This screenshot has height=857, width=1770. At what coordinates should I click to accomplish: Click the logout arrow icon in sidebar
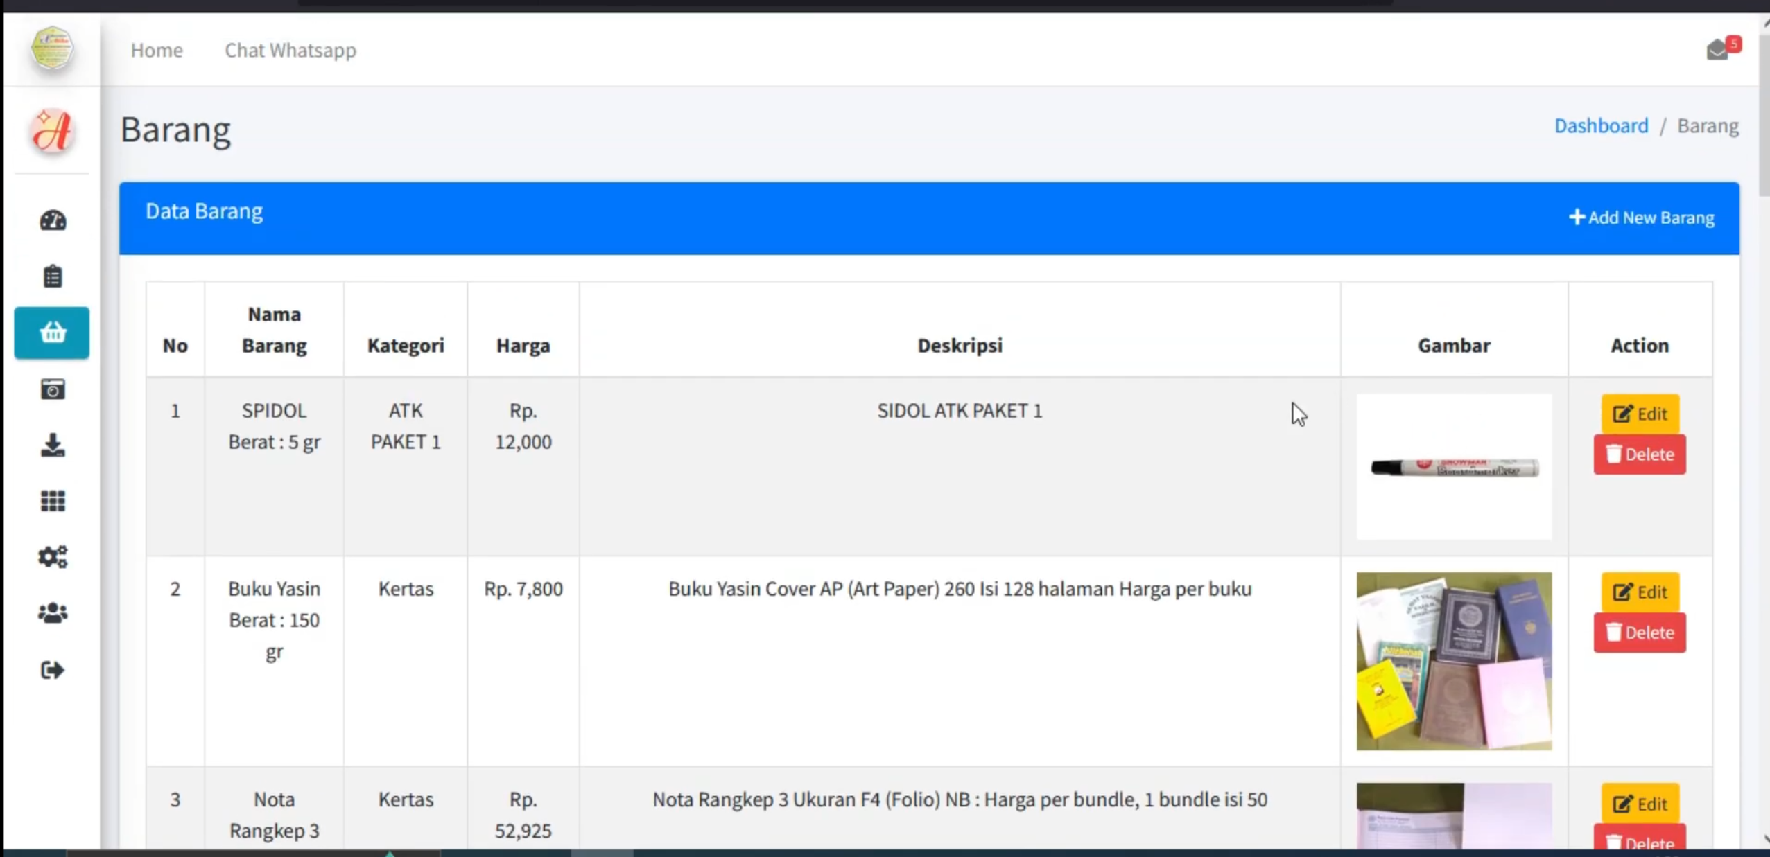53,670
